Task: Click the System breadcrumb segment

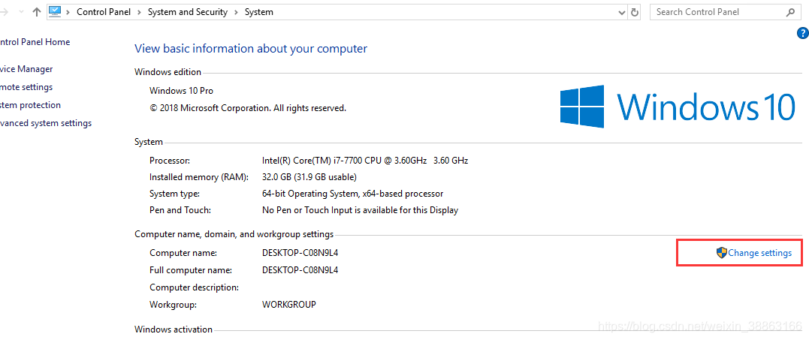Action: (259, 12)
